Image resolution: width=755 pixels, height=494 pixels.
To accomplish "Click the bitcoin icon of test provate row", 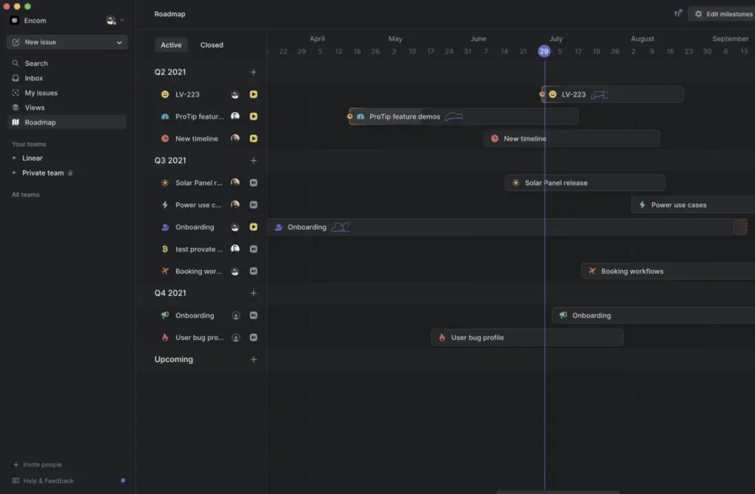I will click(165, 249).
